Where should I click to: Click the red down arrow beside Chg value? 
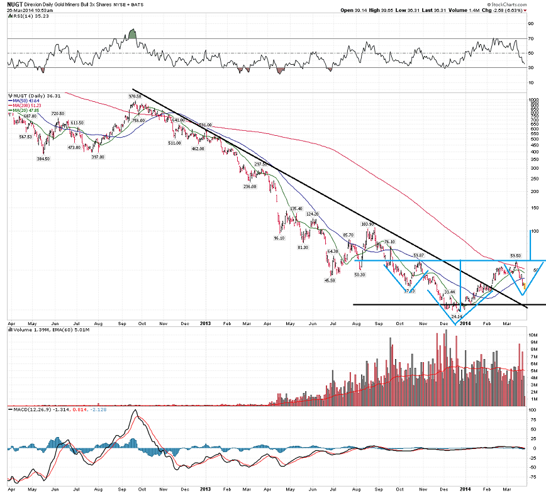525,11
